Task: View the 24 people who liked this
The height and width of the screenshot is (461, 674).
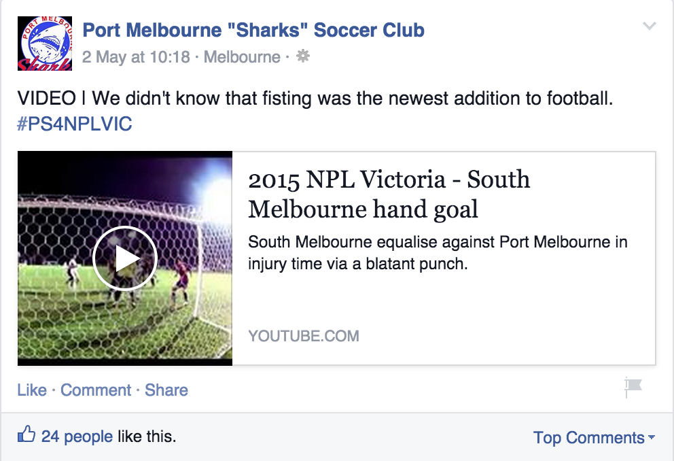Action: (x=77, y=437)
